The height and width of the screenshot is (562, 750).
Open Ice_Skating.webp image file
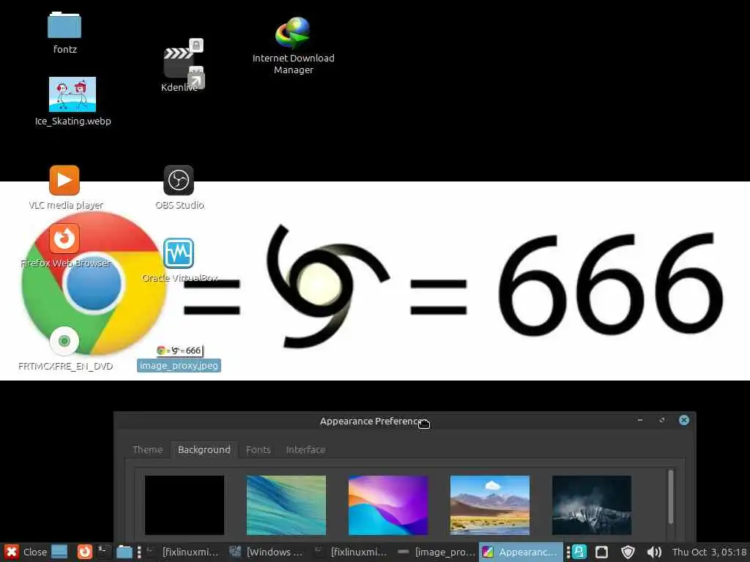(x=73, y=94)
